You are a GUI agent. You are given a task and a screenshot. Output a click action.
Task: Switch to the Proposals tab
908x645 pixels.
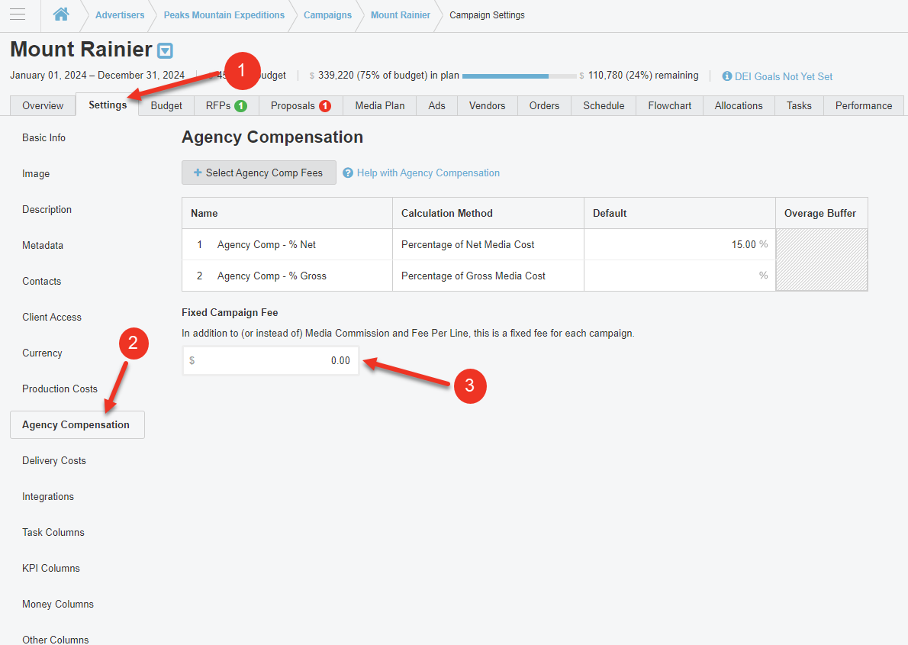pyautogui.click(x=301, y=105)
